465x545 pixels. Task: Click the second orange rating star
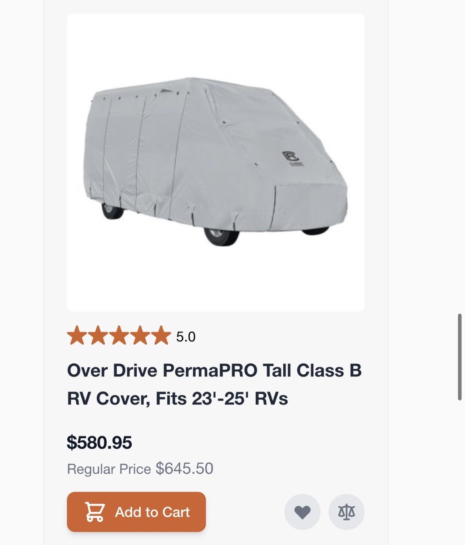tap(98, 336)
